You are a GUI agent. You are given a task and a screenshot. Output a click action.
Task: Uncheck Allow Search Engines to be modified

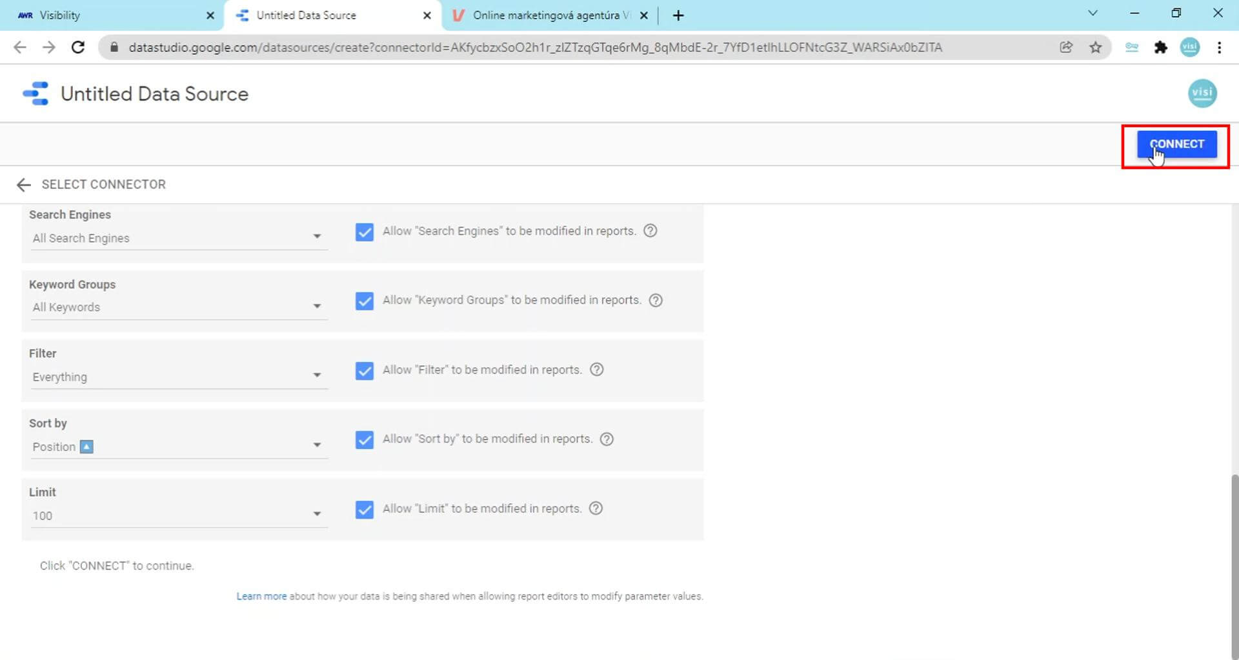(x=365, y=232)
